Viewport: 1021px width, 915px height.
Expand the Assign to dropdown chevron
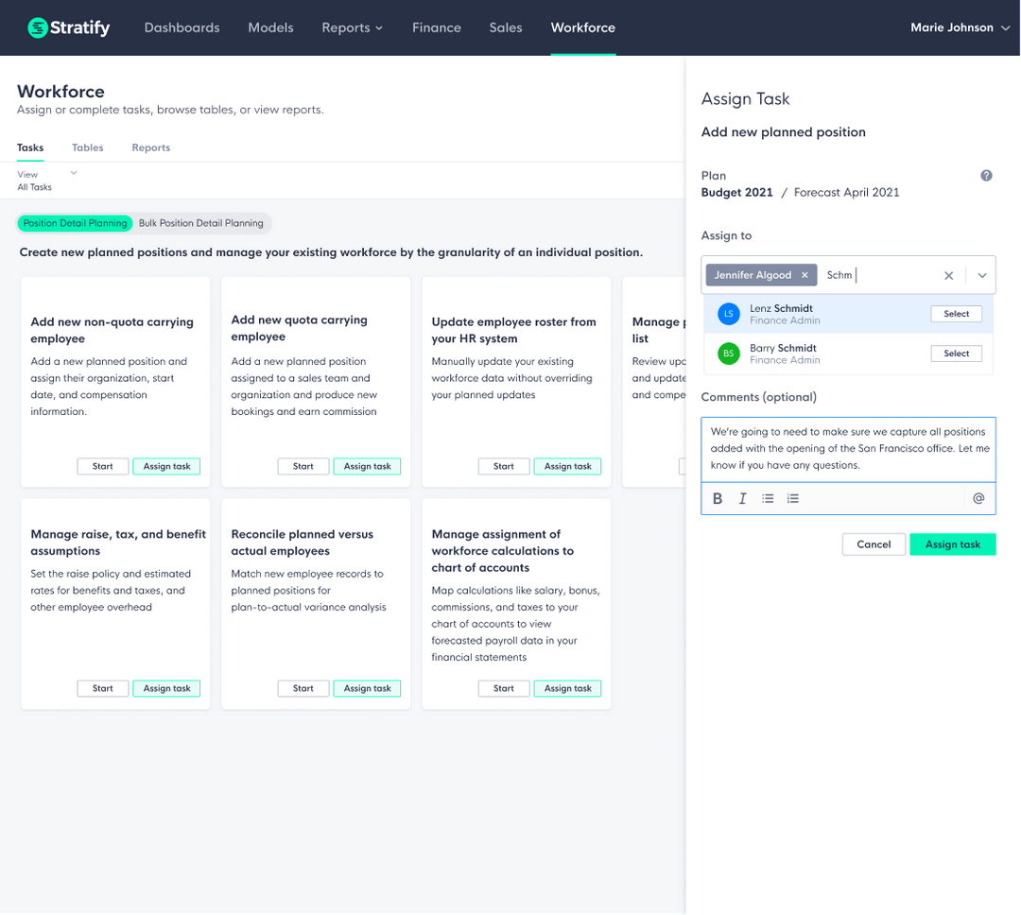coord(981,275)
